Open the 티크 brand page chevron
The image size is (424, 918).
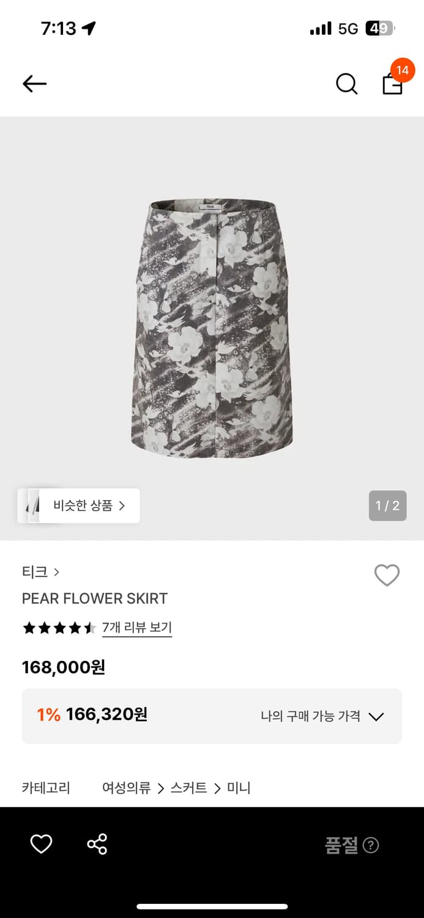[56, 572]
